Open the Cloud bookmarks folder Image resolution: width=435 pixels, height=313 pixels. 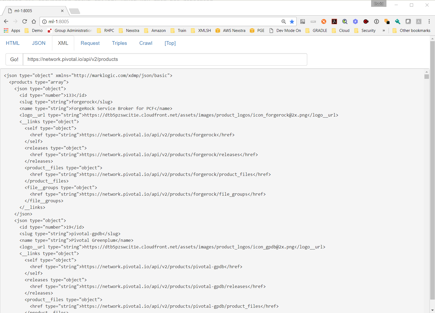(x=341, y=31)
